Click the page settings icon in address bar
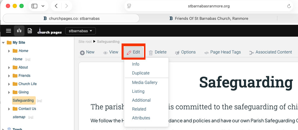Image resolution: width=298 pixels, height=130 pixels. 129,6
